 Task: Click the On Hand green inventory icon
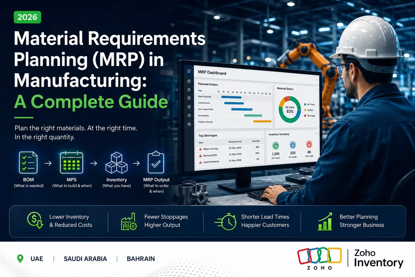(276, 146)
